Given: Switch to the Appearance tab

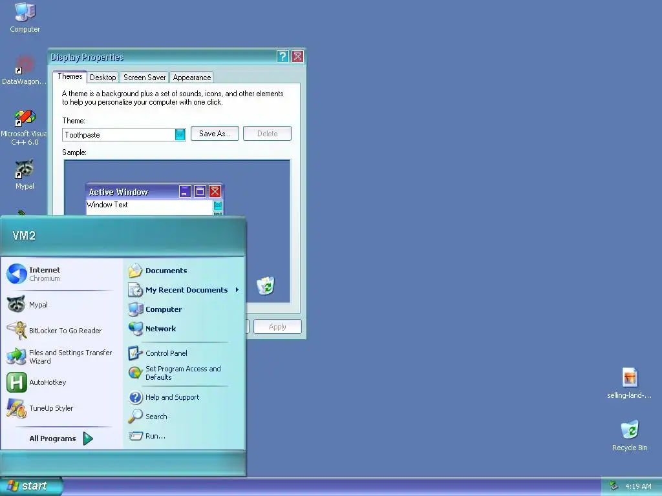Looking at the screenshot, I should click(x=191, y=77).
